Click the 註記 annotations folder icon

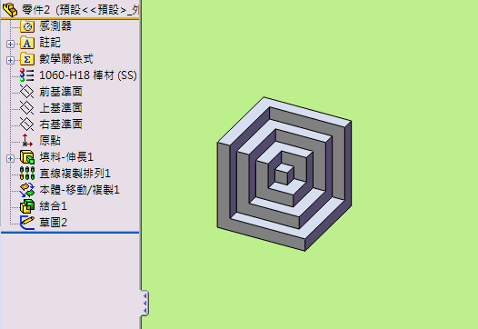[27, 43]
